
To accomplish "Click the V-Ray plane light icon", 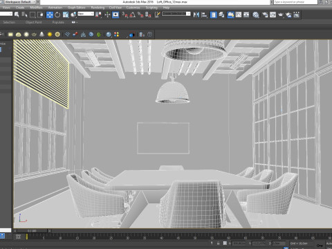I will (10, 35).
